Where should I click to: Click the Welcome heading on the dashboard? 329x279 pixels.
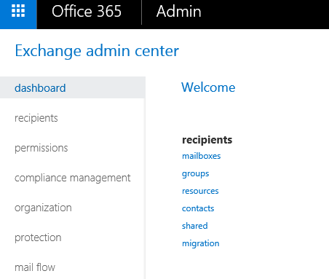[208, 87]
